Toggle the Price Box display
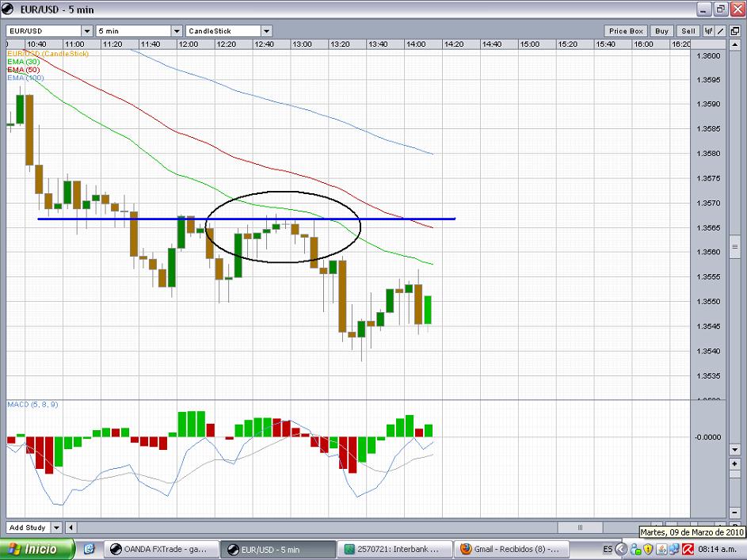Image resolution: width=747 pixels, height=560 pixels. click(626, 31)
